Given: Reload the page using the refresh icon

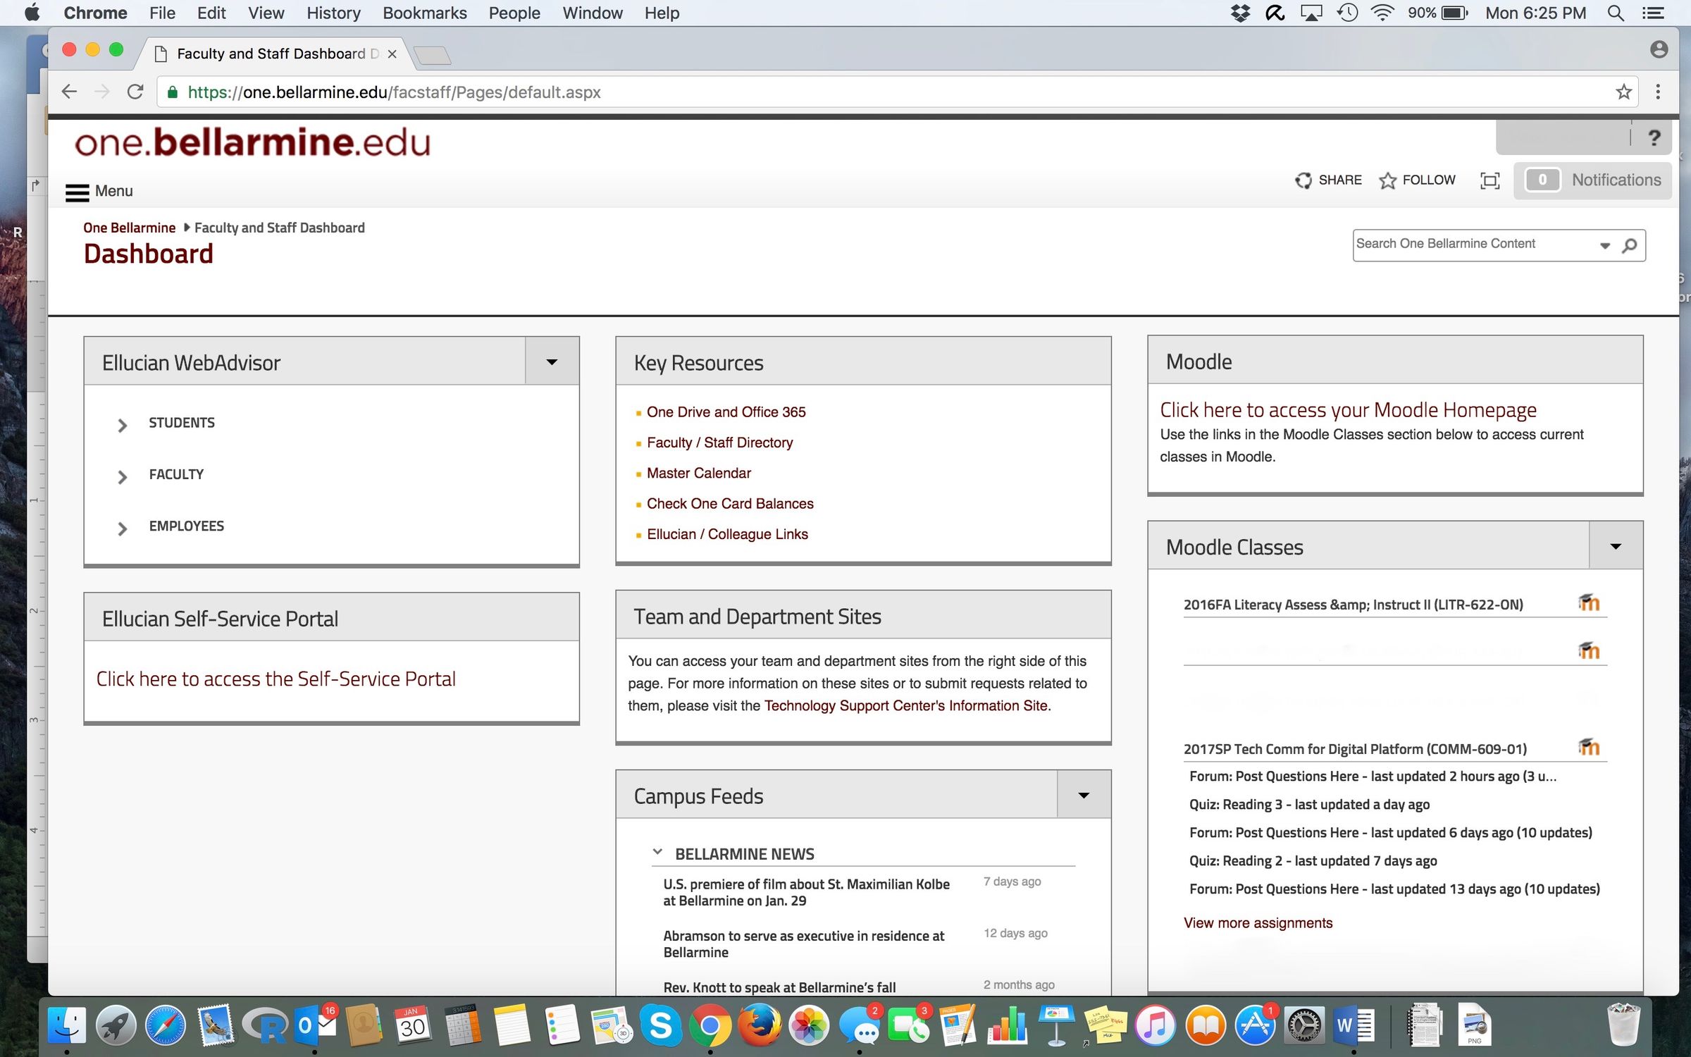Looking at the screenshot, I should 135,92.
